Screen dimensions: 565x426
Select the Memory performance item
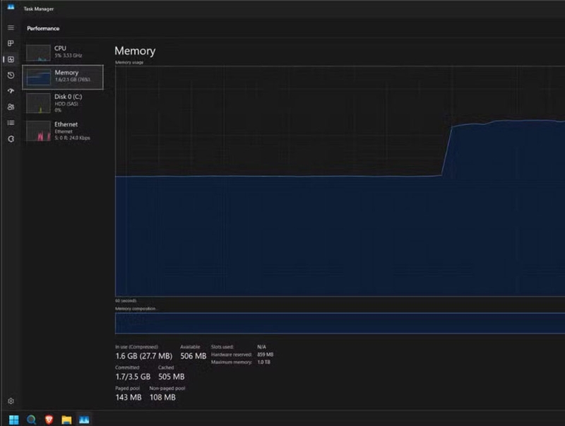click(63, 77)
